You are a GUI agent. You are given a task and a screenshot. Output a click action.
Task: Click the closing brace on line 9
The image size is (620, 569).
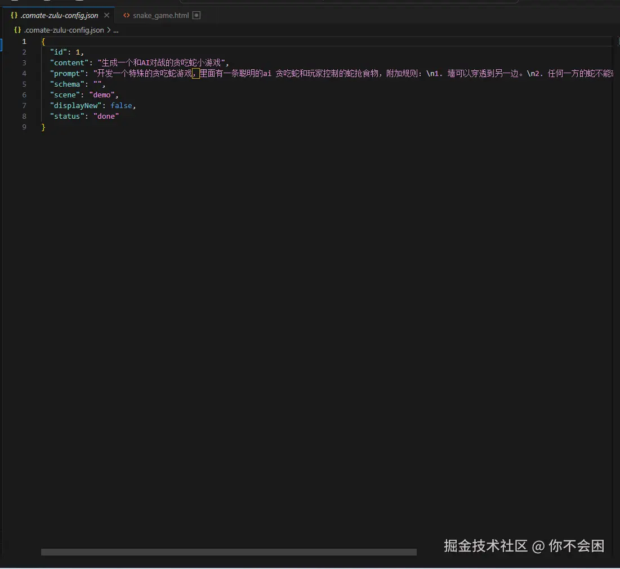pyautogui.click(x=43, y=127)
